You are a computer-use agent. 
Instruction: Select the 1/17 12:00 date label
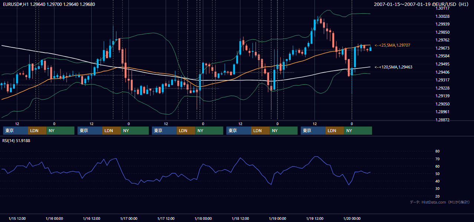[x=166, y=219]
